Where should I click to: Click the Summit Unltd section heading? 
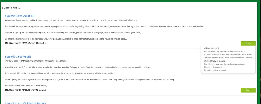11,8
